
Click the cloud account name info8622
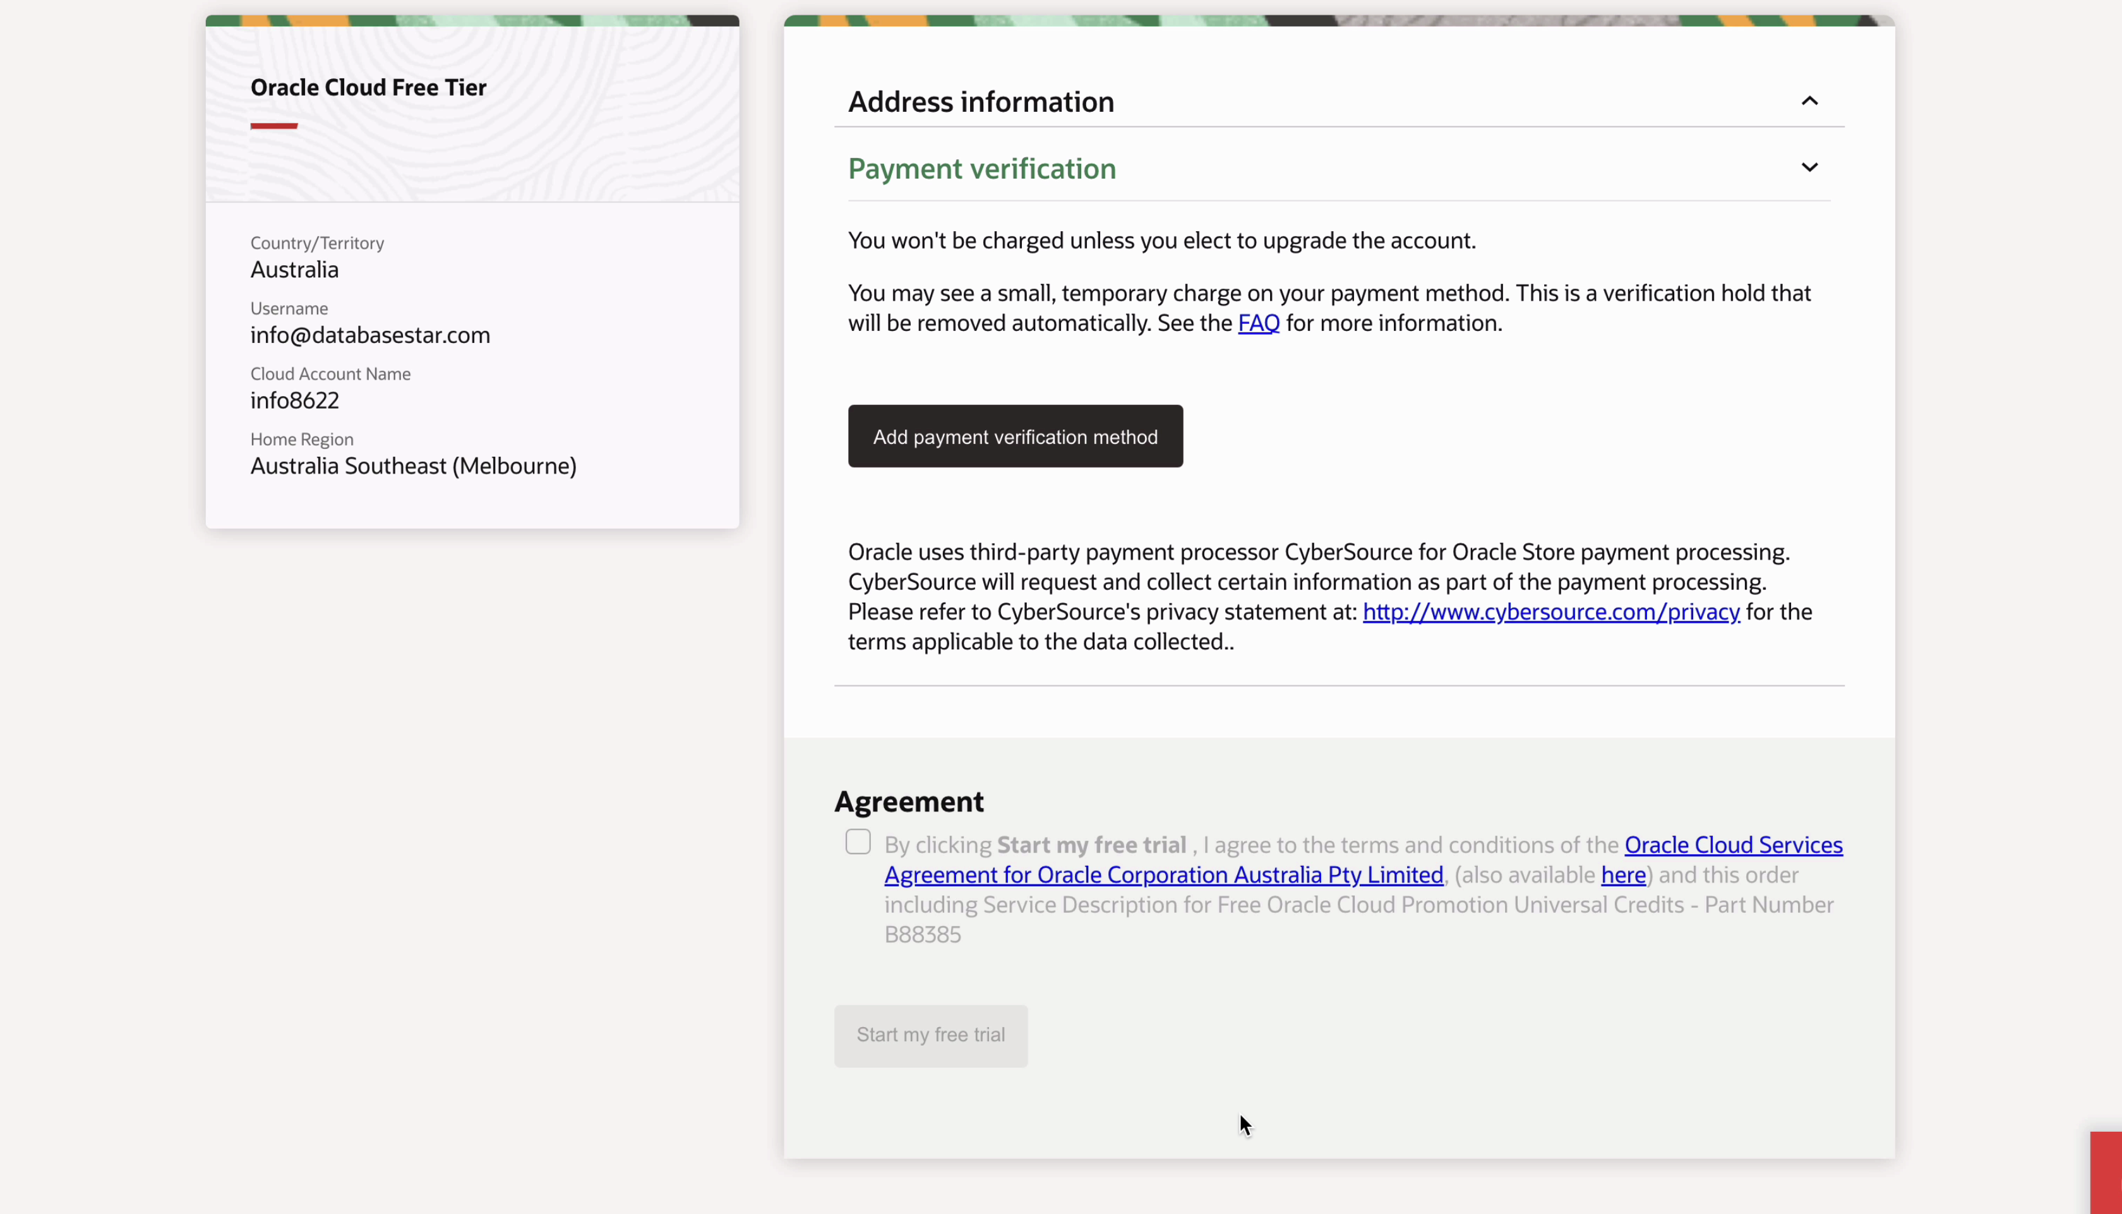294,401
